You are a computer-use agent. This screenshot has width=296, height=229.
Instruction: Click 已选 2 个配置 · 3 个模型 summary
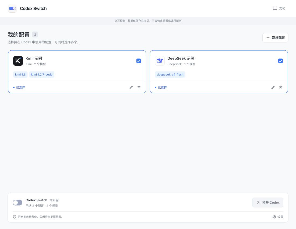coord(42,206)
